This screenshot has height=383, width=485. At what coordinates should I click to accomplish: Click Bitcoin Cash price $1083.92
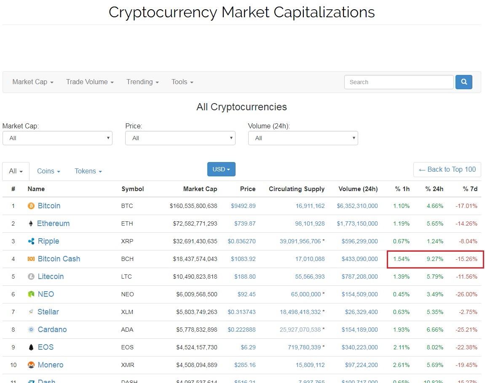point(243,259)
